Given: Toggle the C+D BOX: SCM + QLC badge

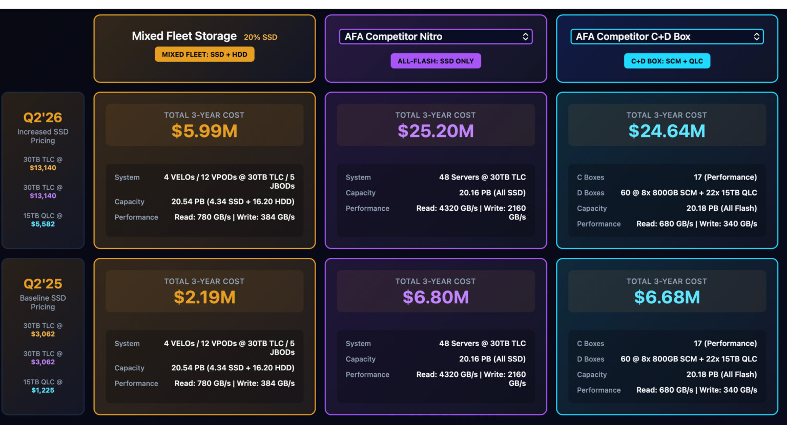Looking at the screenshot, I should click(x=667, y=60).
